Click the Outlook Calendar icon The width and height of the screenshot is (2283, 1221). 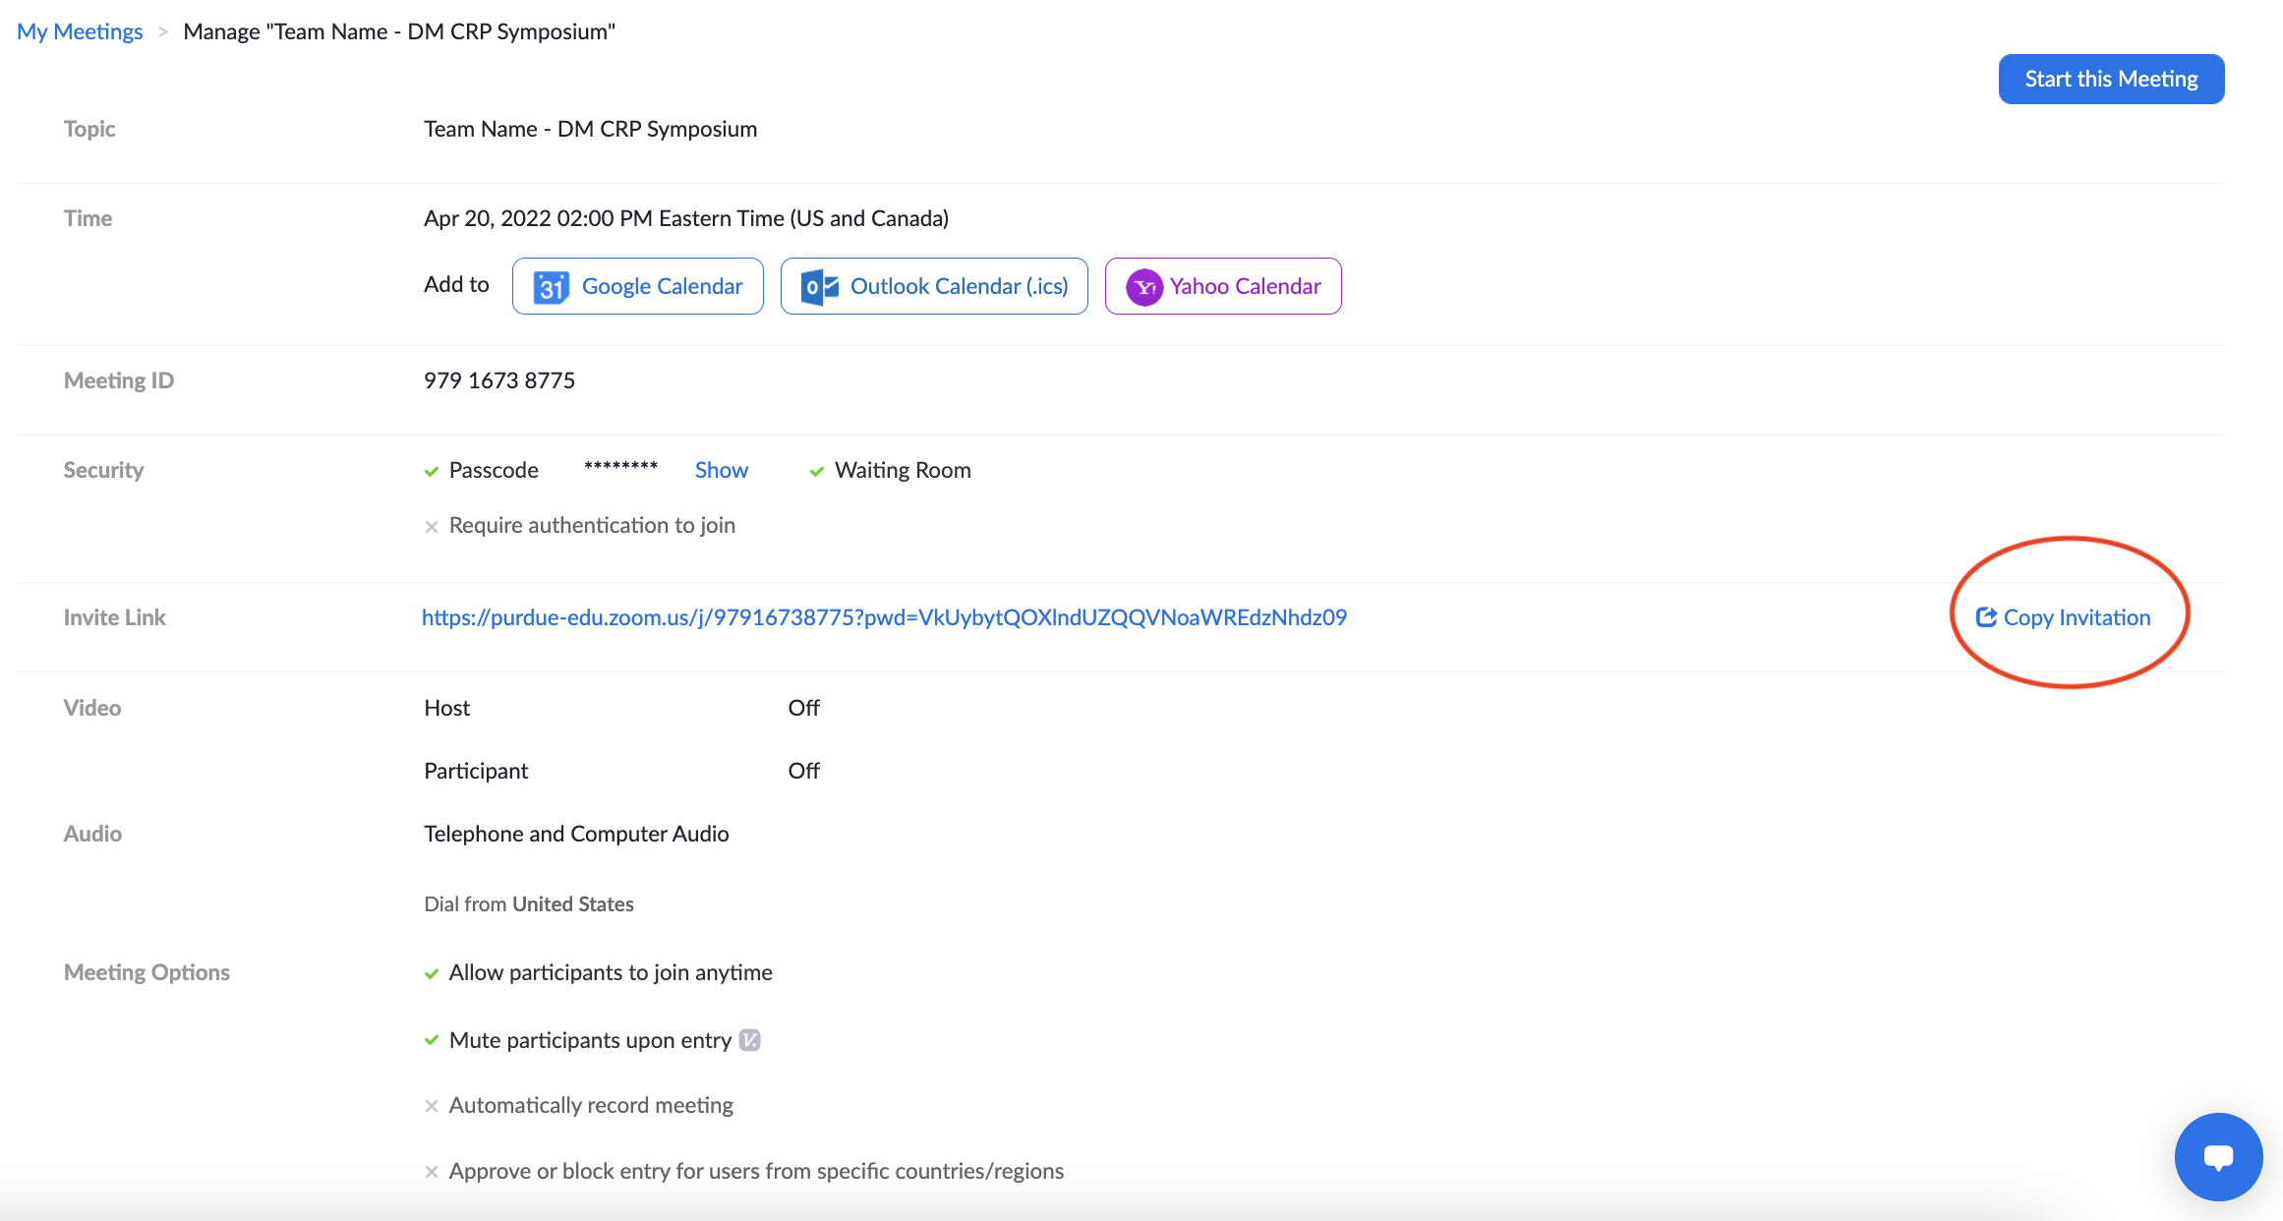coord(820,287)
